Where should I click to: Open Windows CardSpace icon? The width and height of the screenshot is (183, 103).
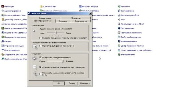[x=80, y=6]
